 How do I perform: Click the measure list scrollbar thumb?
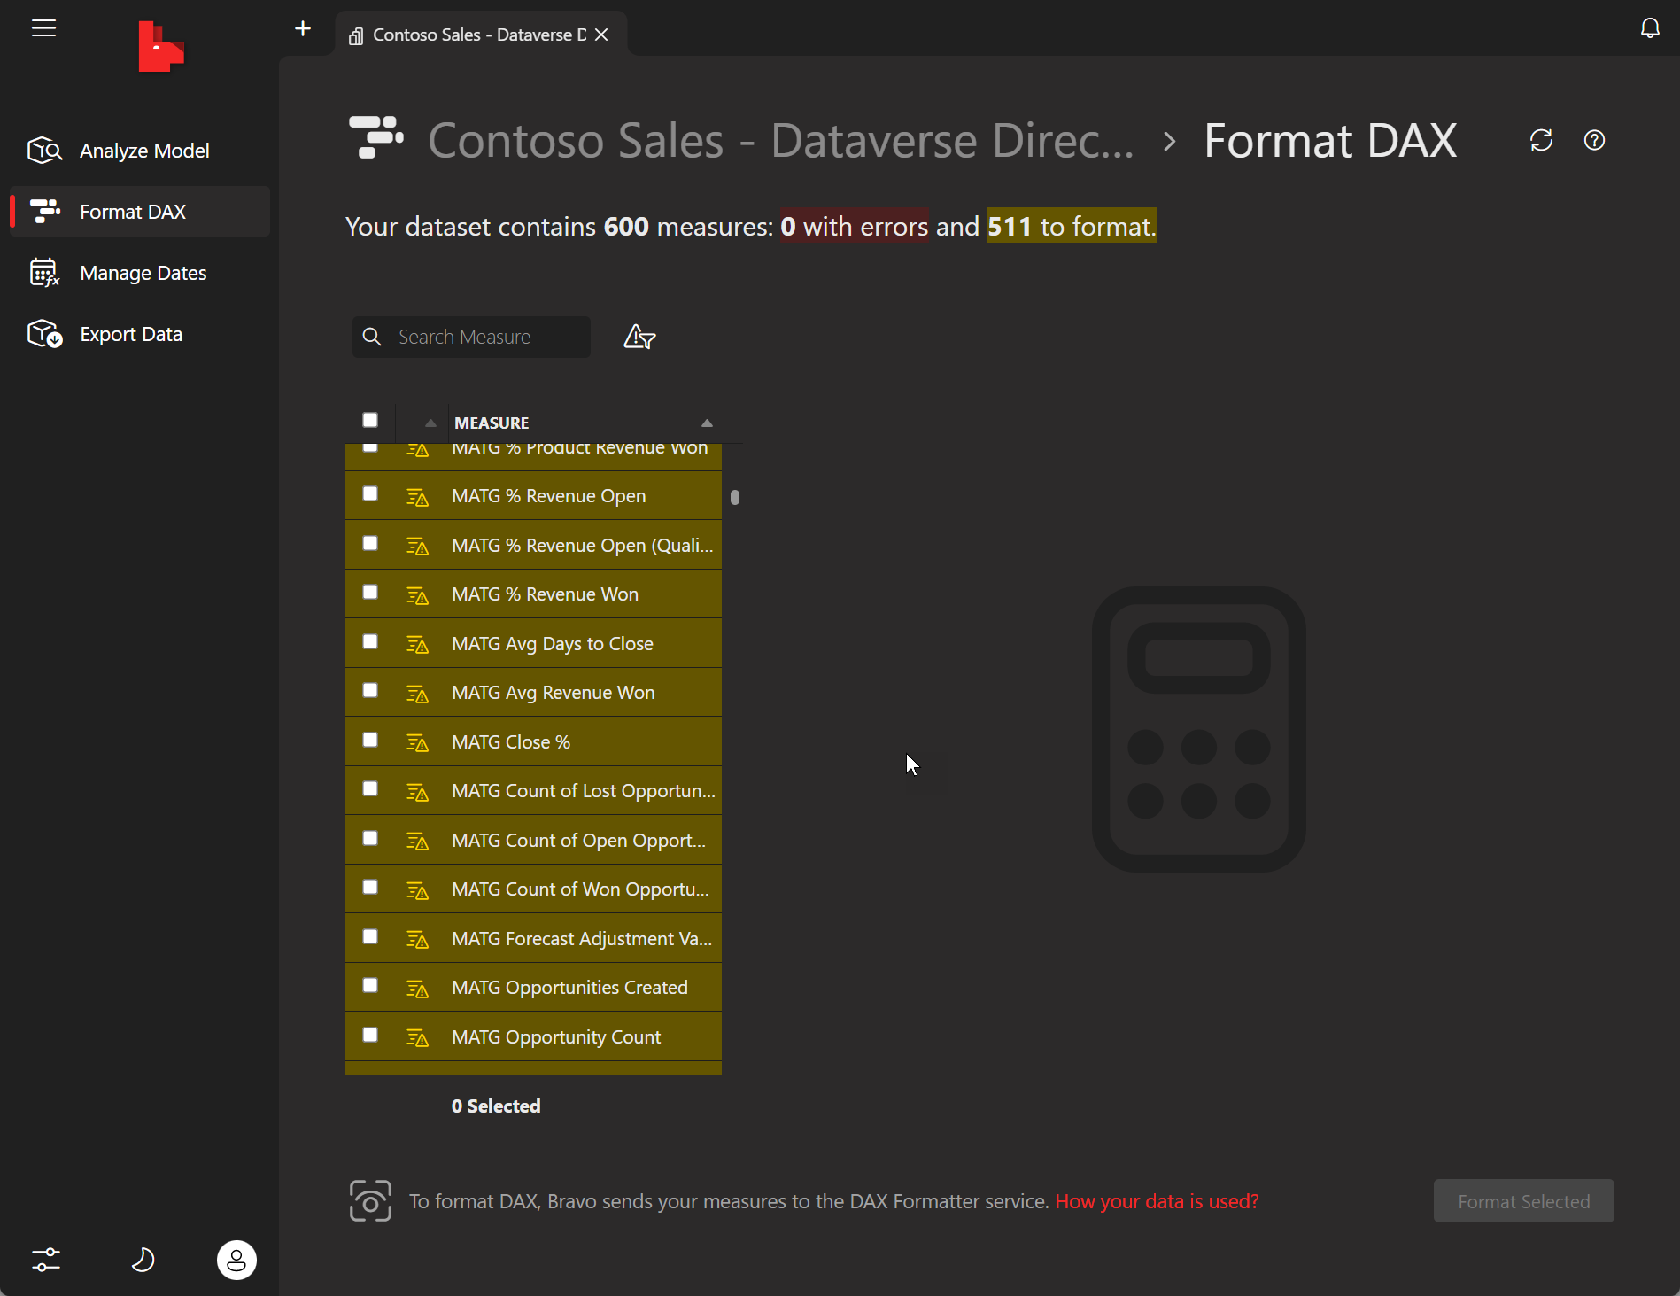tap(734, 497)
